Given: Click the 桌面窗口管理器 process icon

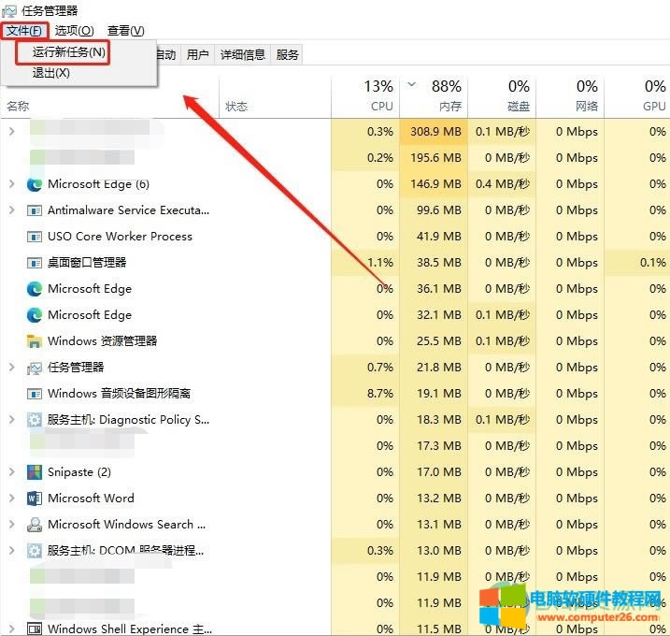Looking at the screenshot, I should point(35,263).
